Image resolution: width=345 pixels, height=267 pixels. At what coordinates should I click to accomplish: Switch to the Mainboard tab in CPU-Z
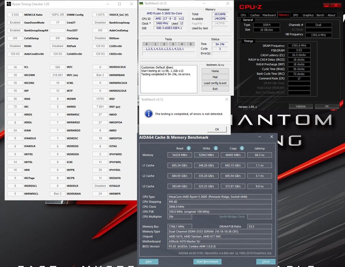[269, 15]
